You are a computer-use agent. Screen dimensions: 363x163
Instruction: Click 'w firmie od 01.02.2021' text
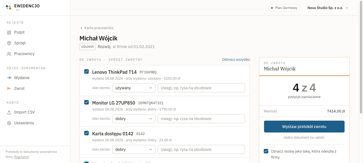click(134, 47)
